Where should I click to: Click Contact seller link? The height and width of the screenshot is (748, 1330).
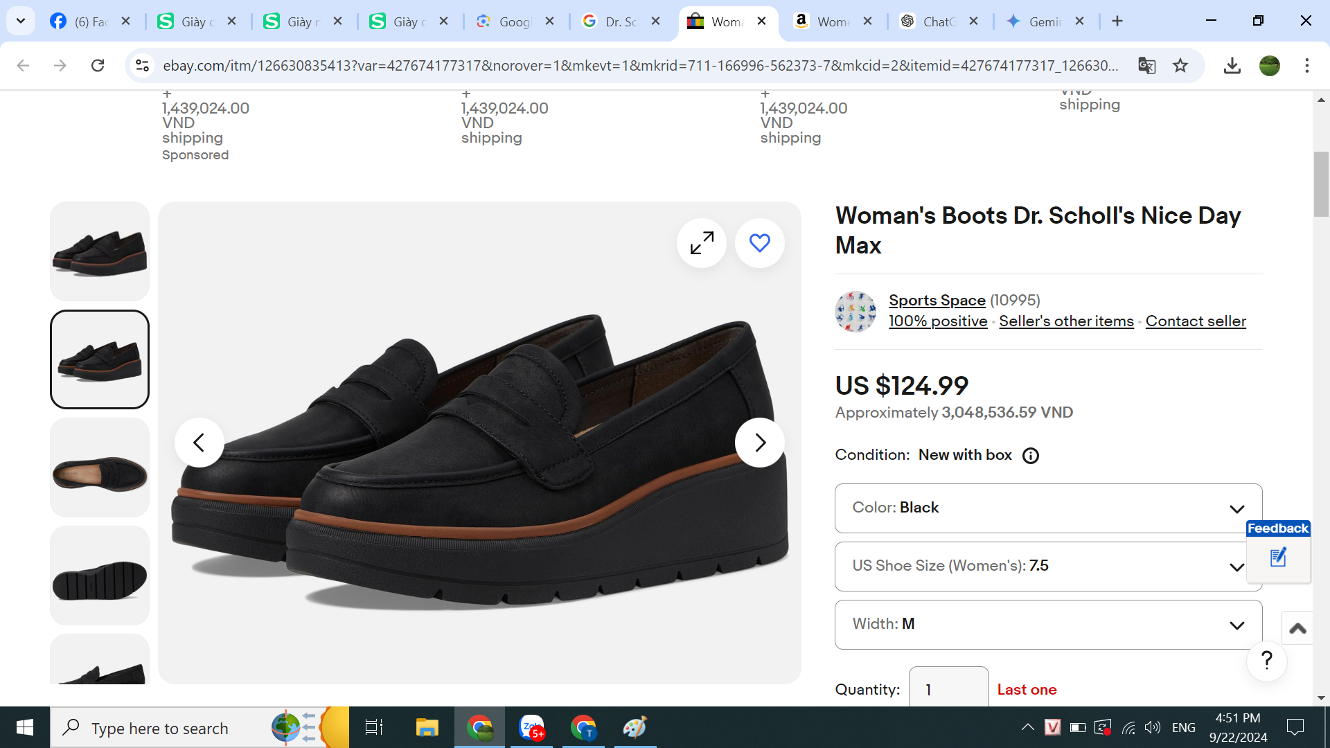[1195, 321]
